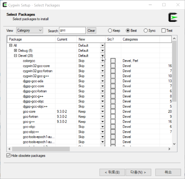This screenshot has height=179, width=185.
Task: Tick the Src? checkbox for gcc-fortran
Action: click(113, 116)
